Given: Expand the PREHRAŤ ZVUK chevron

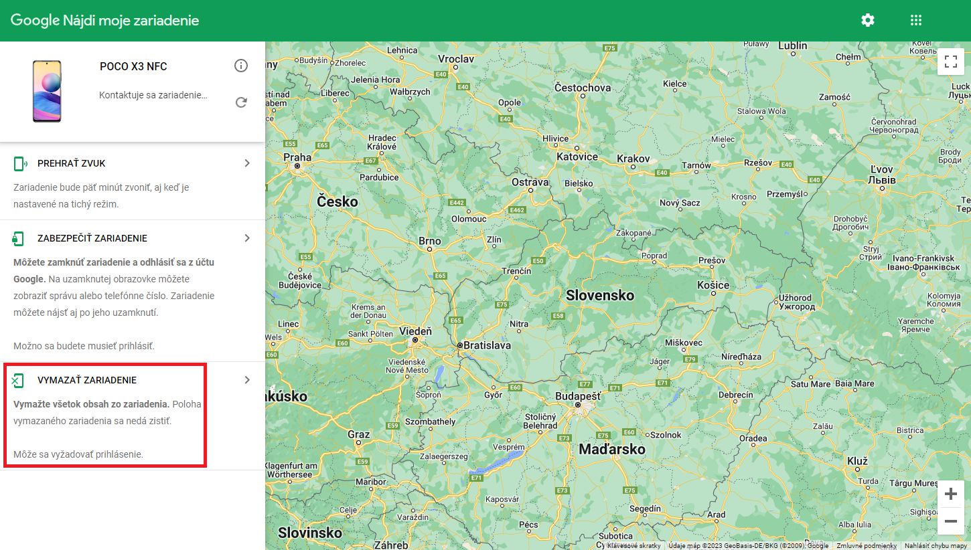Looking at the screenshot, I should click(247, 163).
